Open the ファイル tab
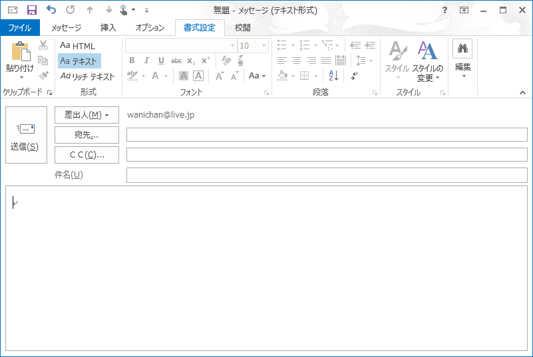The image size is (533, 357). (20, 27)
